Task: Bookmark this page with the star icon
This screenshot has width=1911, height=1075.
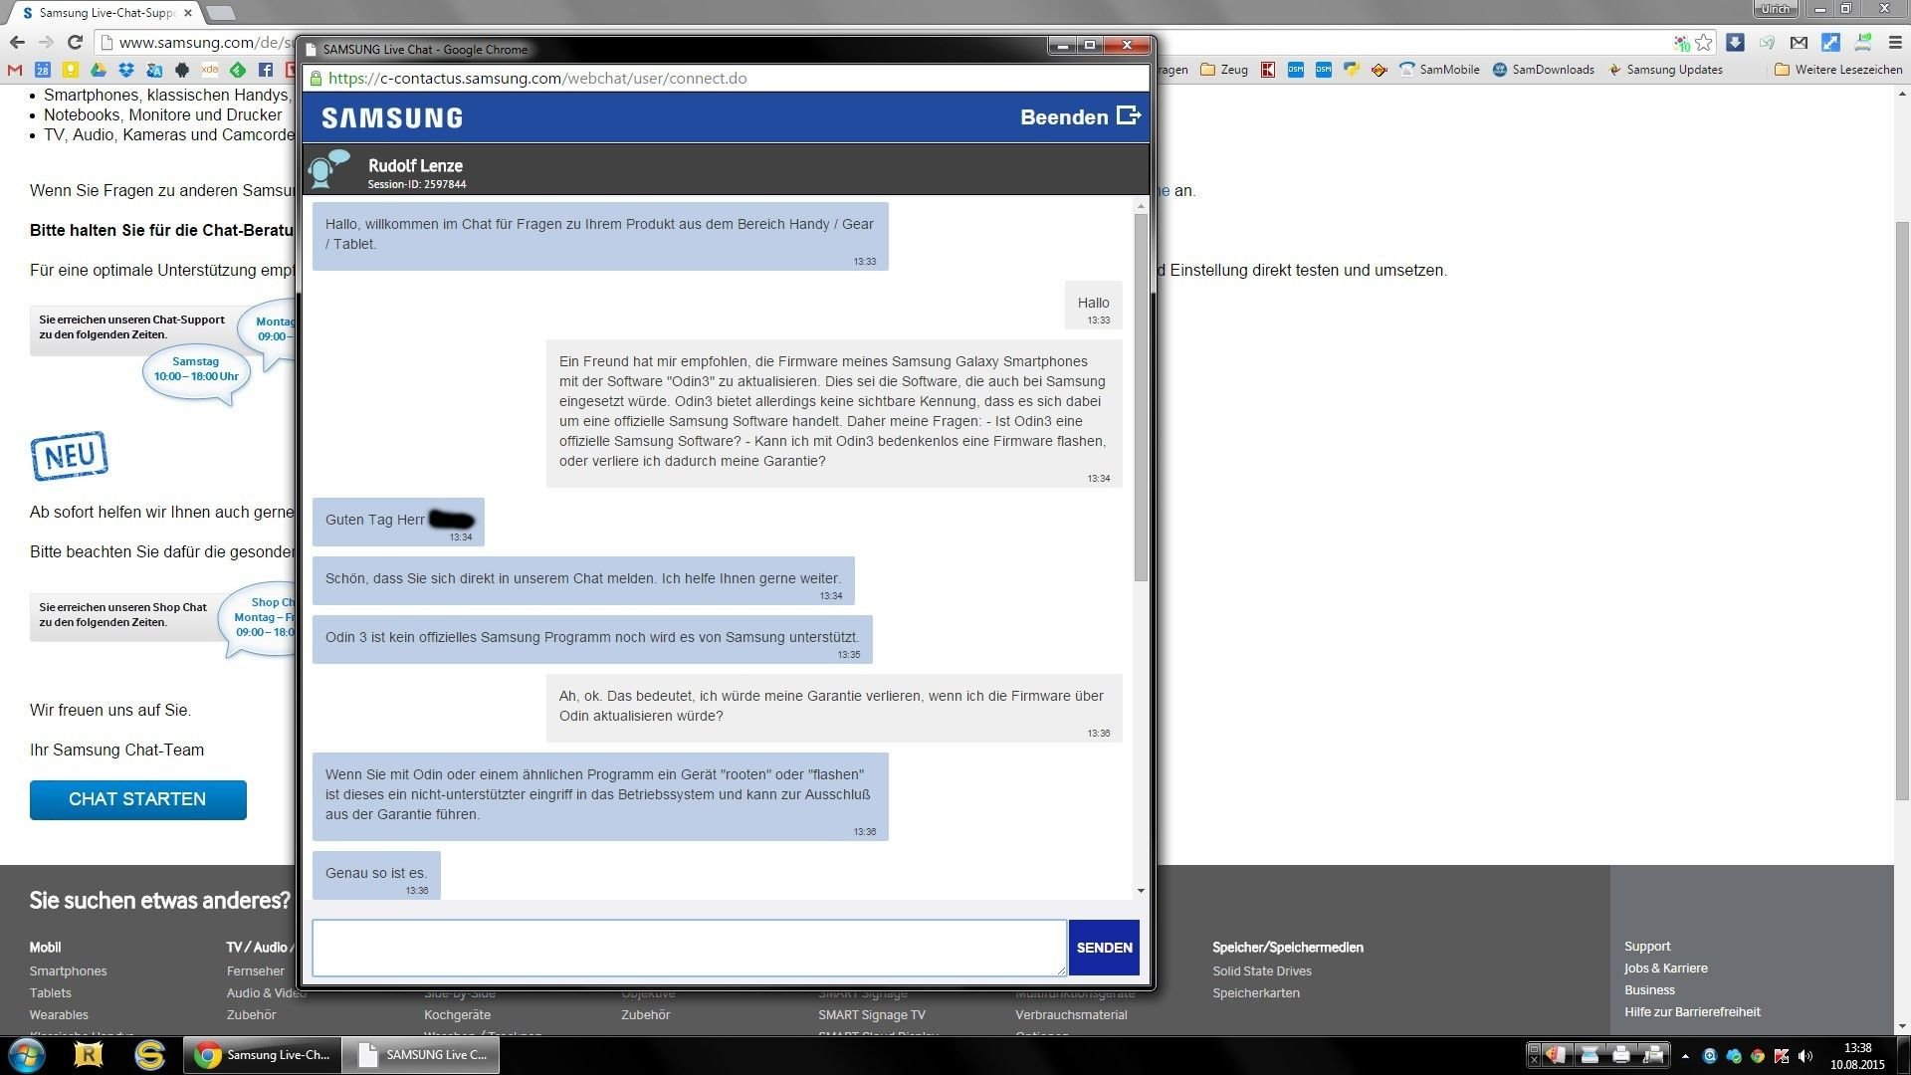Action: (1704, 42)
